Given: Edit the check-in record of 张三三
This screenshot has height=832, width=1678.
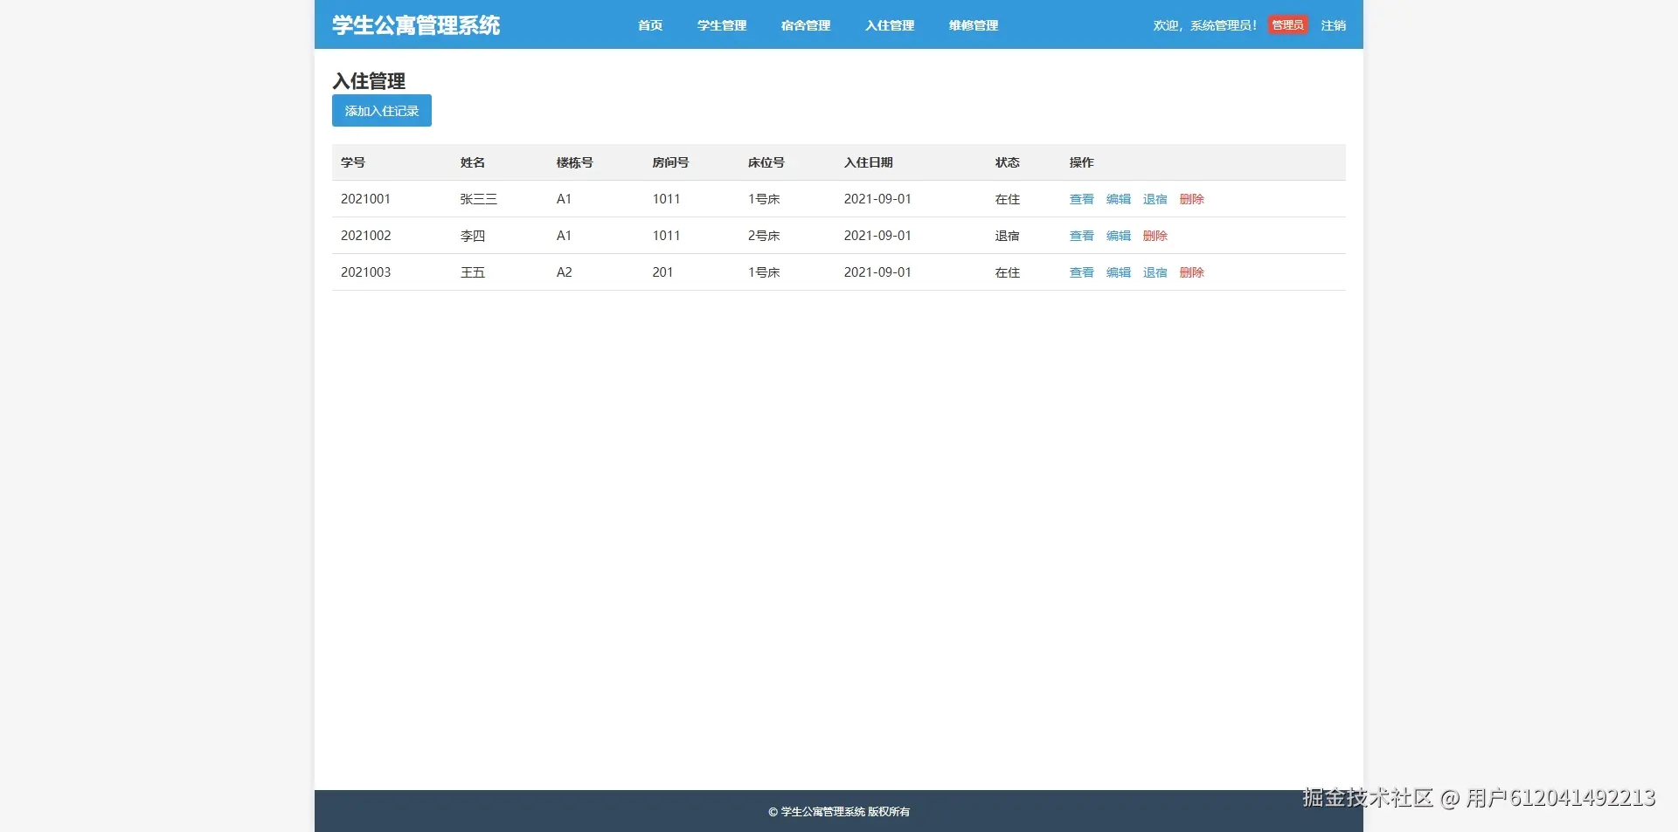Looking at the screenshot, I should [1119, 199].
